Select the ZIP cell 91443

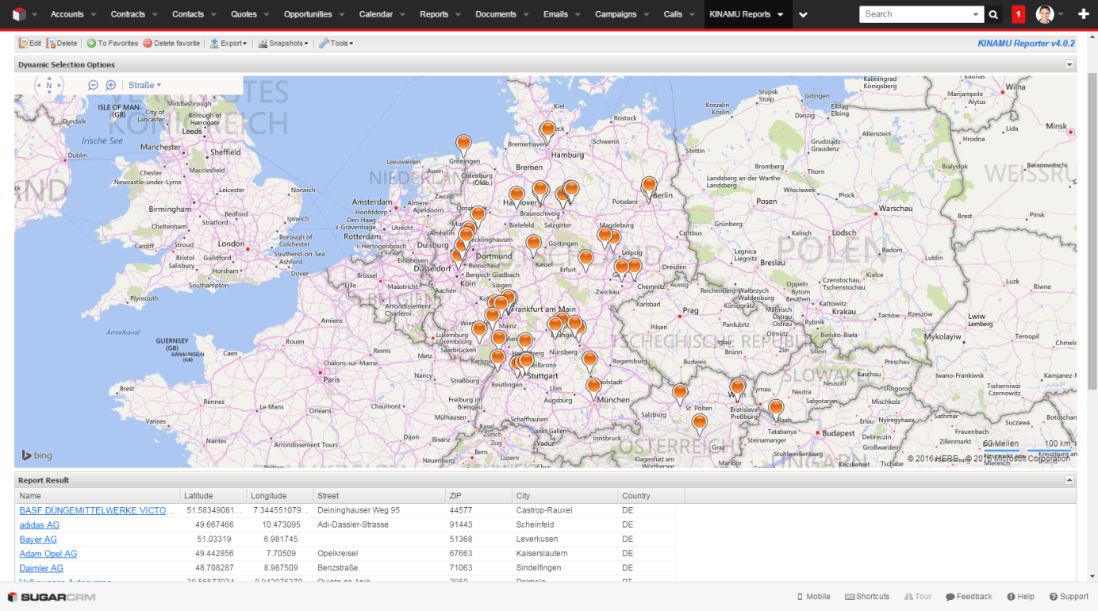click(x=479, y=525)
